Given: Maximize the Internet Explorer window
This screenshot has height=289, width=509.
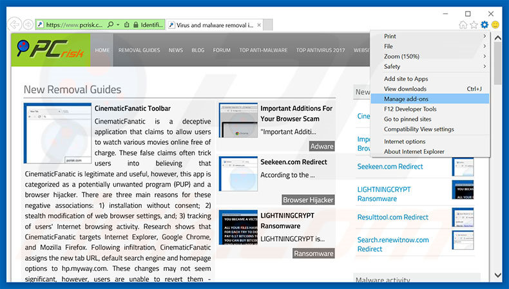Looking at the screenshot, I should [x=468, y=14].
